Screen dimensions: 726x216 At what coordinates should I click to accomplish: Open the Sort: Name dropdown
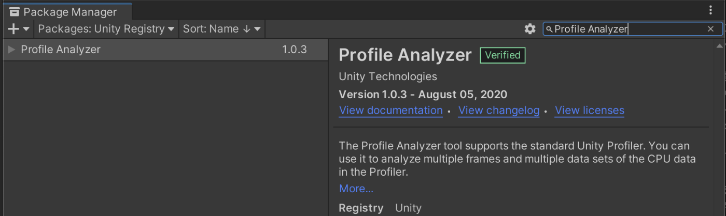[x=221, y=29]
